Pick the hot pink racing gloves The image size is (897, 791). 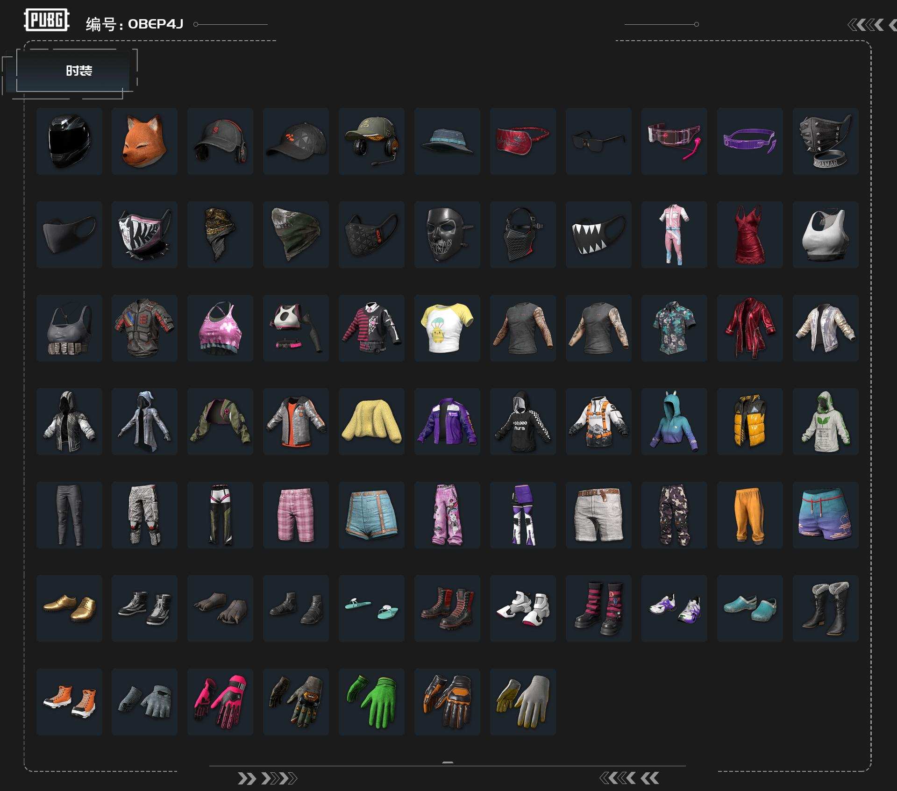(220, 702)
